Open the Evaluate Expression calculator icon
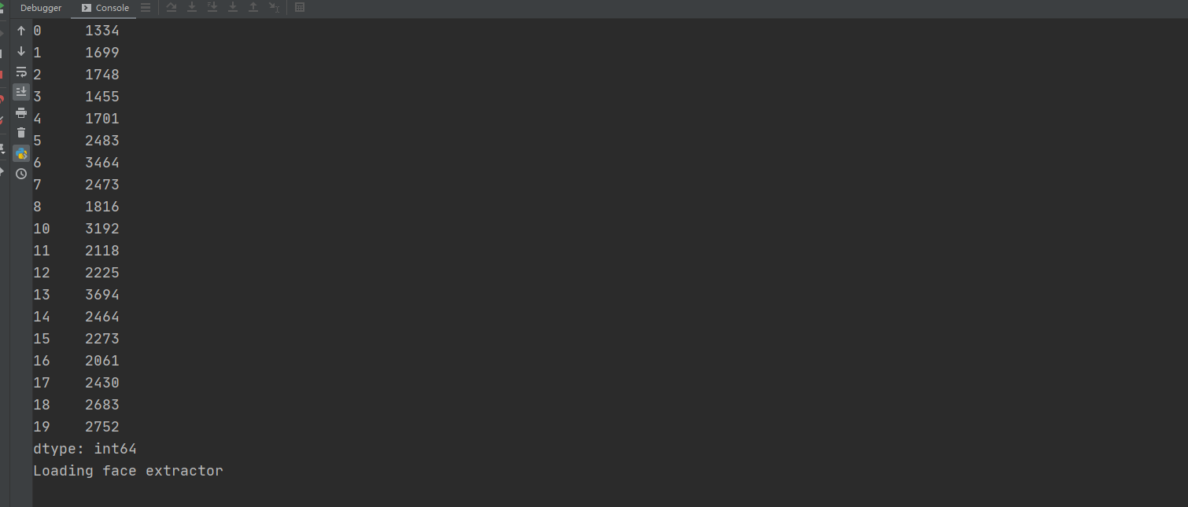 [x=300, y=8]
